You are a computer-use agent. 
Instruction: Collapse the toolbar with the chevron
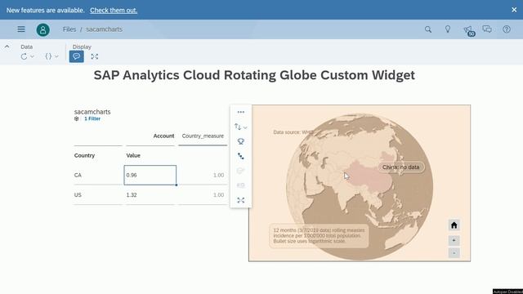[x=7, y=47]
